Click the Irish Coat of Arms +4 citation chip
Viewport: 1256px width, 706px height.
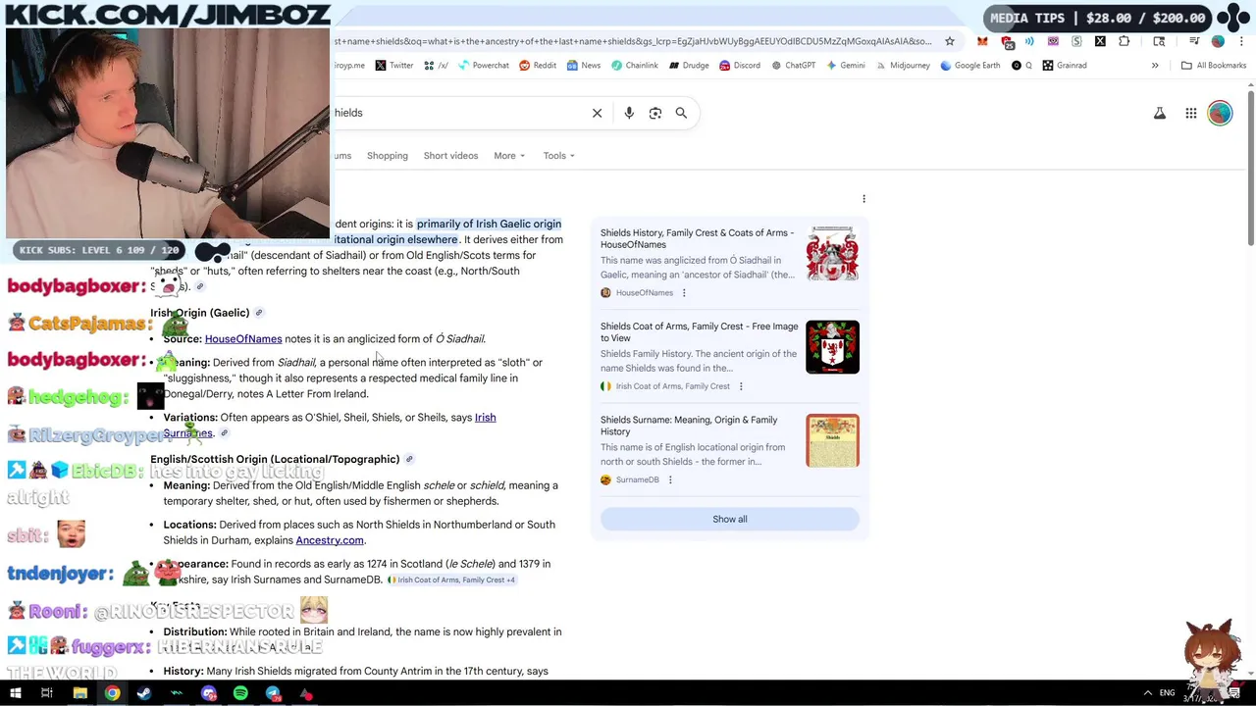[451, 580]
